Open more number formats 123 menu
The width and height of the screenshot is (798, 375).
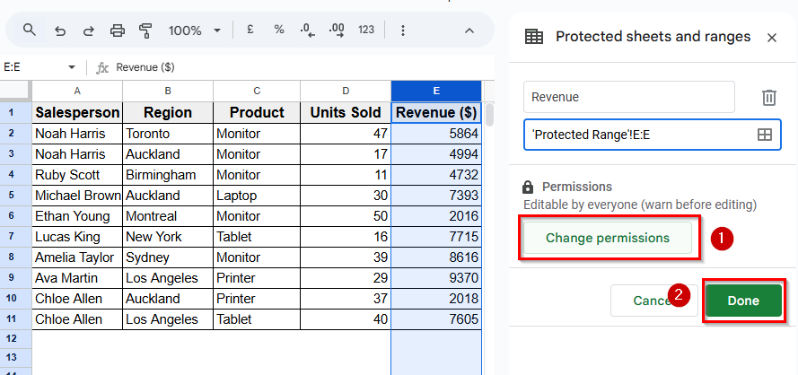366,31
